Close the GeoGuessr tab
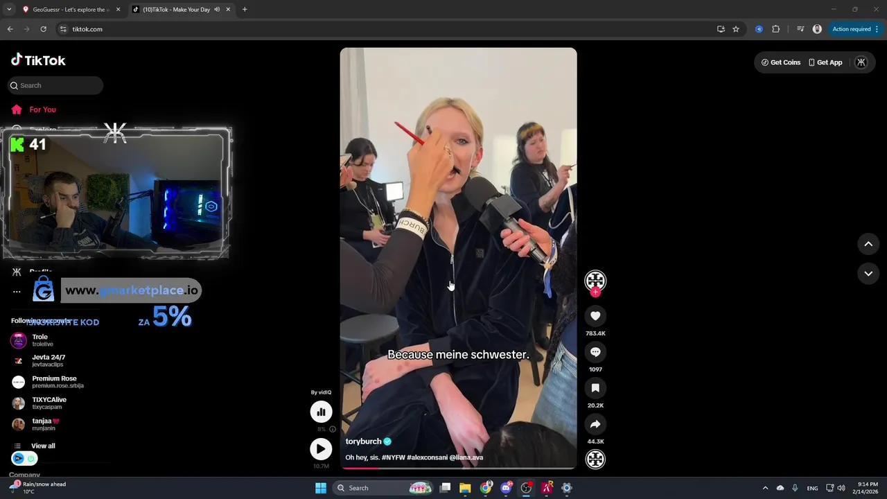 (x=118, y=10)
